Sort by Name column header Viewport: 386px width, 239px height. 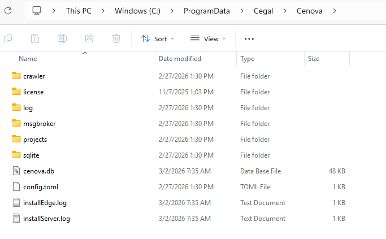click(28, 59)
